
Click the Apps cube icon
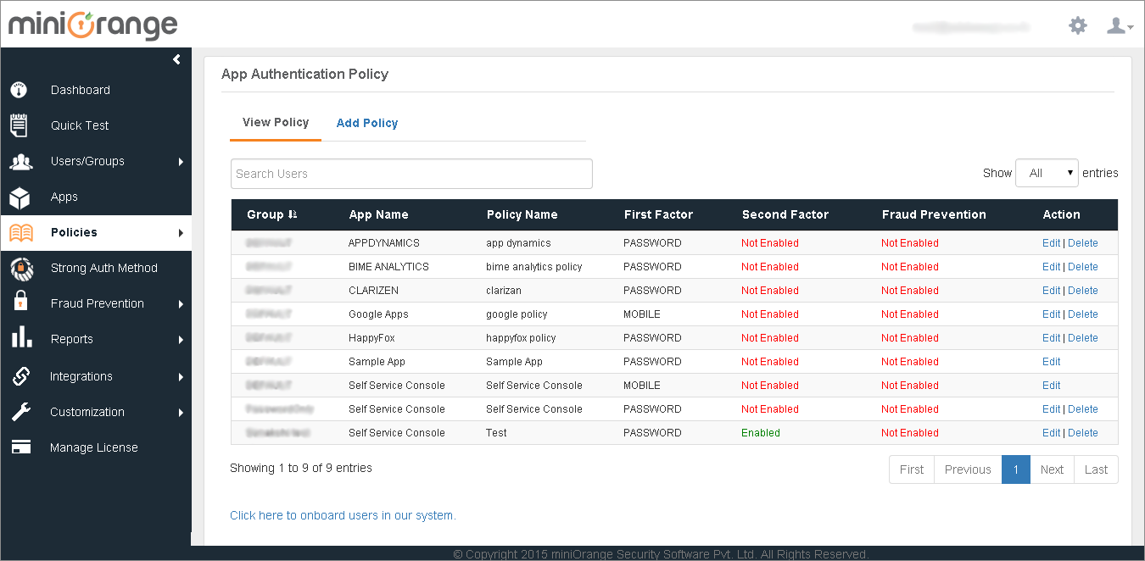[x=20, y=197]
